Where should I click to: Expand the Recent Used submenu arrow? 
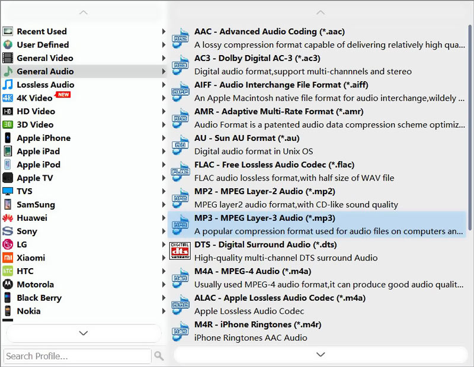[164, 31]
